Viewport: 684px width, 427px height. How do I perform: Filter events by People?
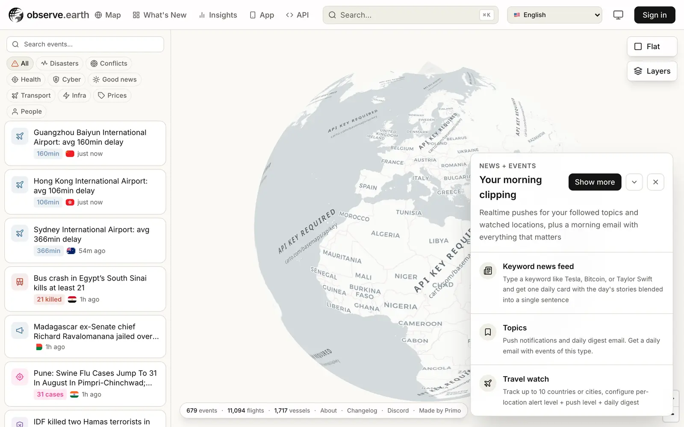27,111
